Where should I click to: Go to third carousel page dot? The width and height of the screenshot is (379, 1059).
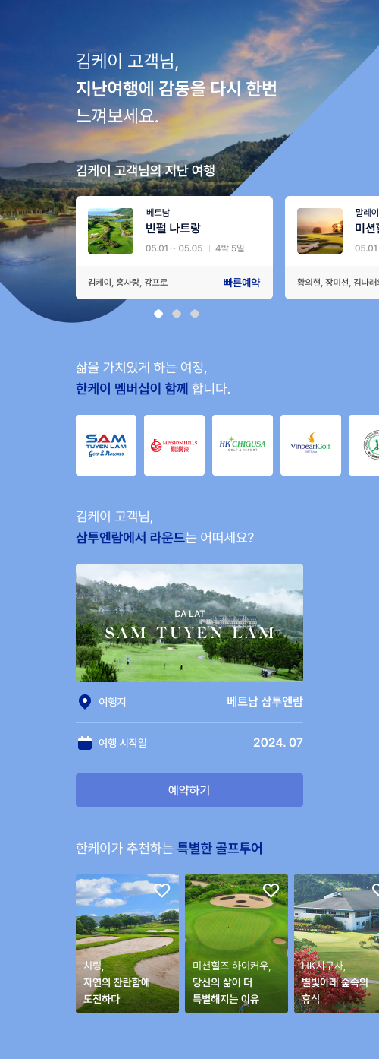point(195,314)
